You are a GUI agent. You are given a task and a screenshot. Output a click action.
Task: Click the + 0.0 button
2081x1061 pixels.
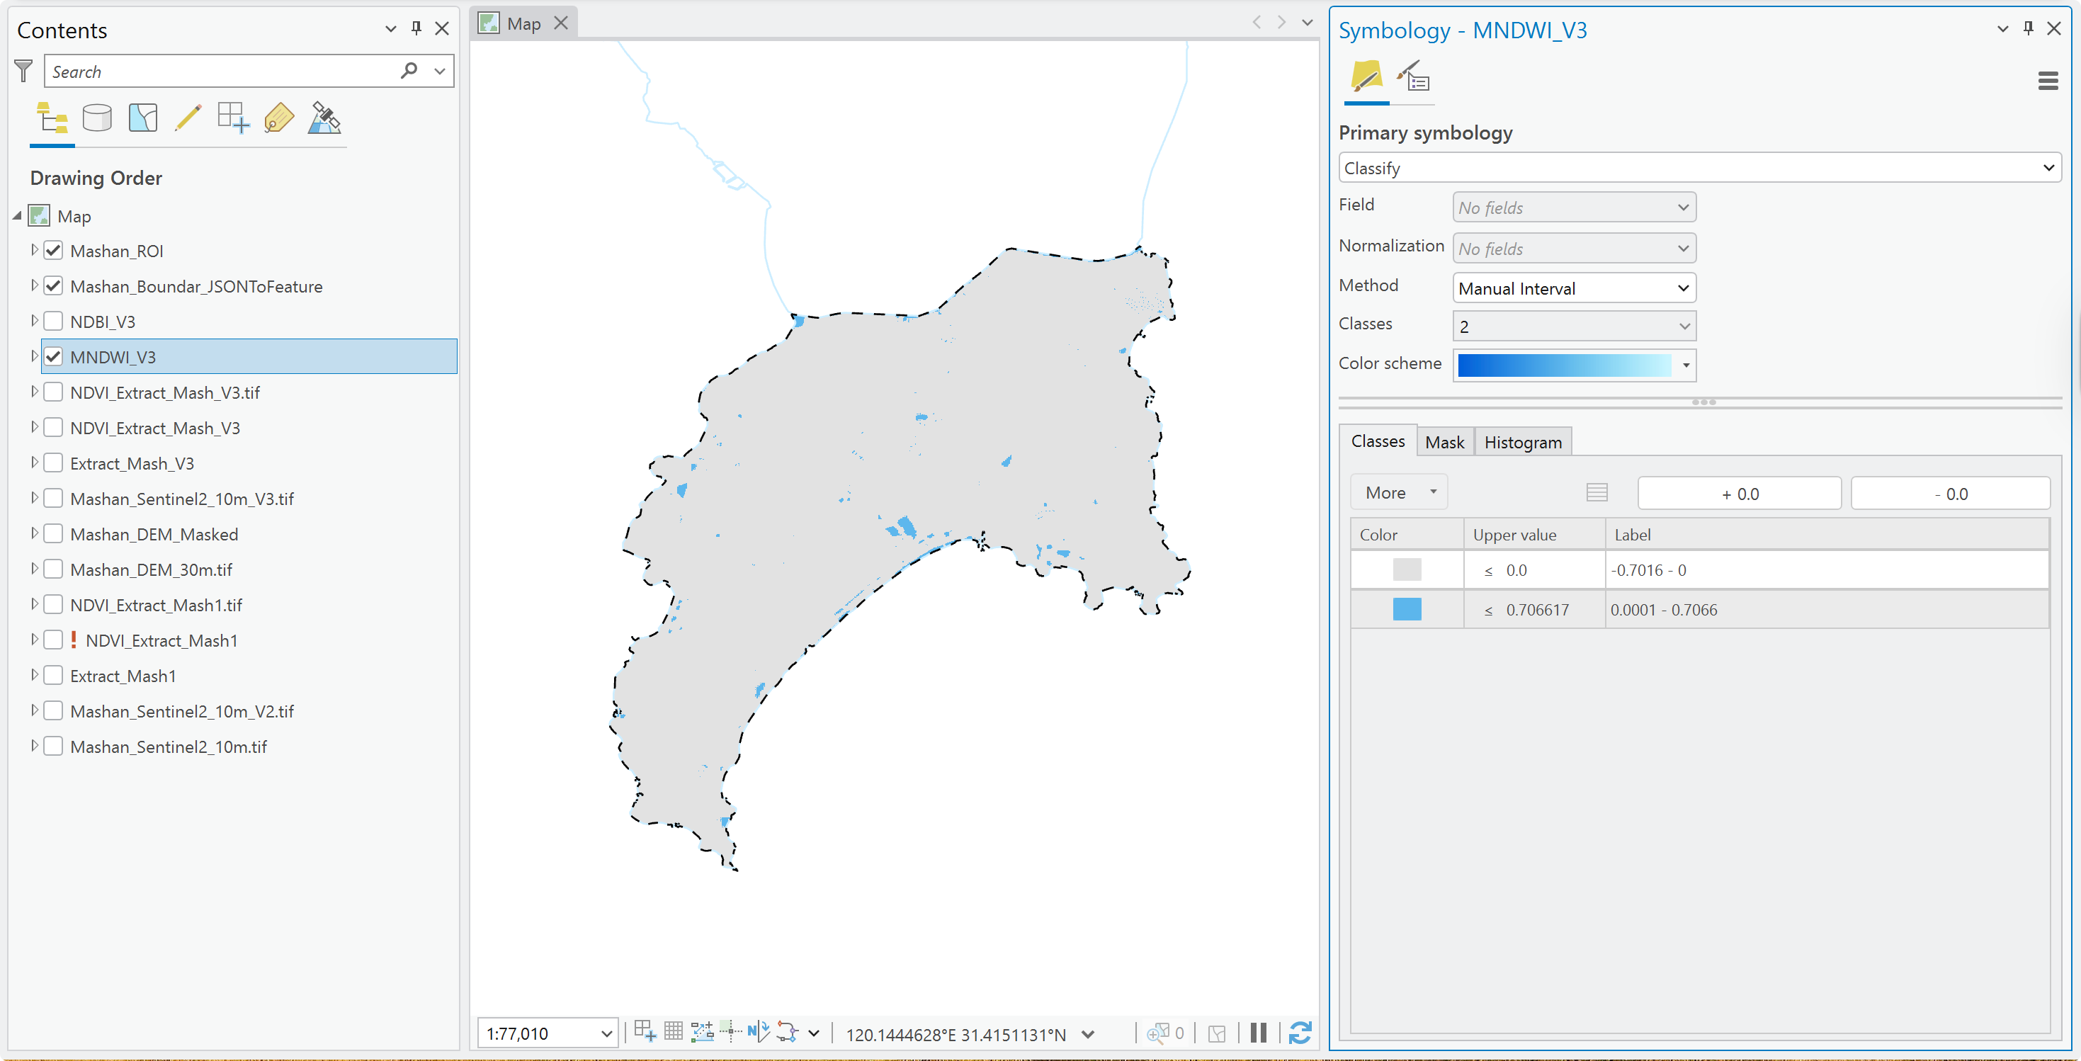(1740, 494)
